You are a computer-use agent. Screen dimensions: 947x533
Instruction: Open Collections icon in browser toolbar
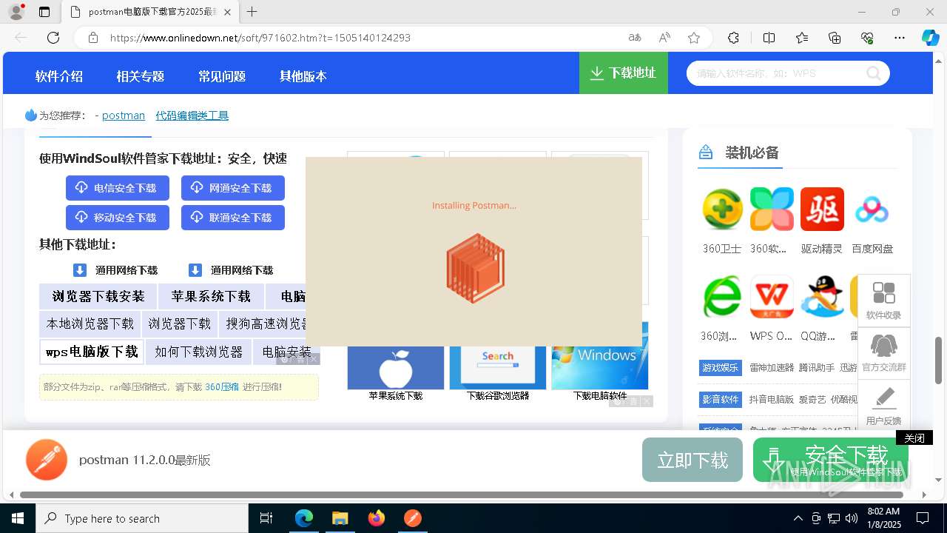[x=835, y=38]
